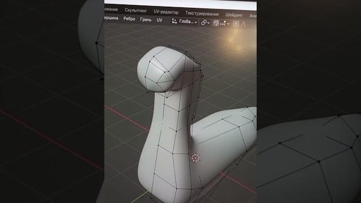Switch to the Шейдинг workspace tab
Screen dimensions: 361x203
click(x=234, y=15)
